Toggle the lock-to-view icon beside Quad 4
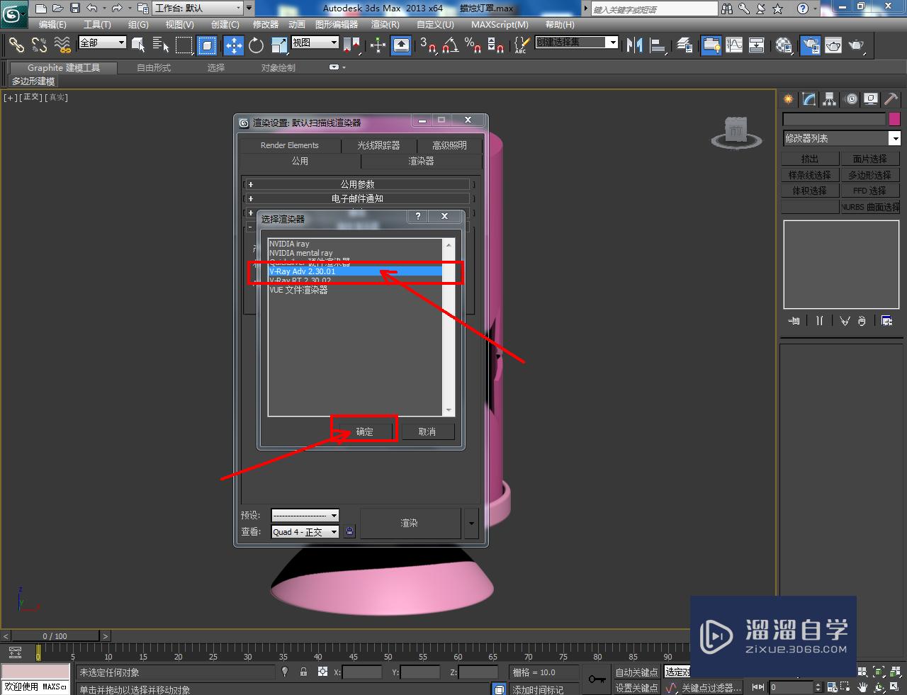 coord(349,531)
